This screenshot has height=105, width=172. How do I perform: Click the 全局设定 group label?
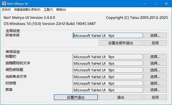[13, 31]
